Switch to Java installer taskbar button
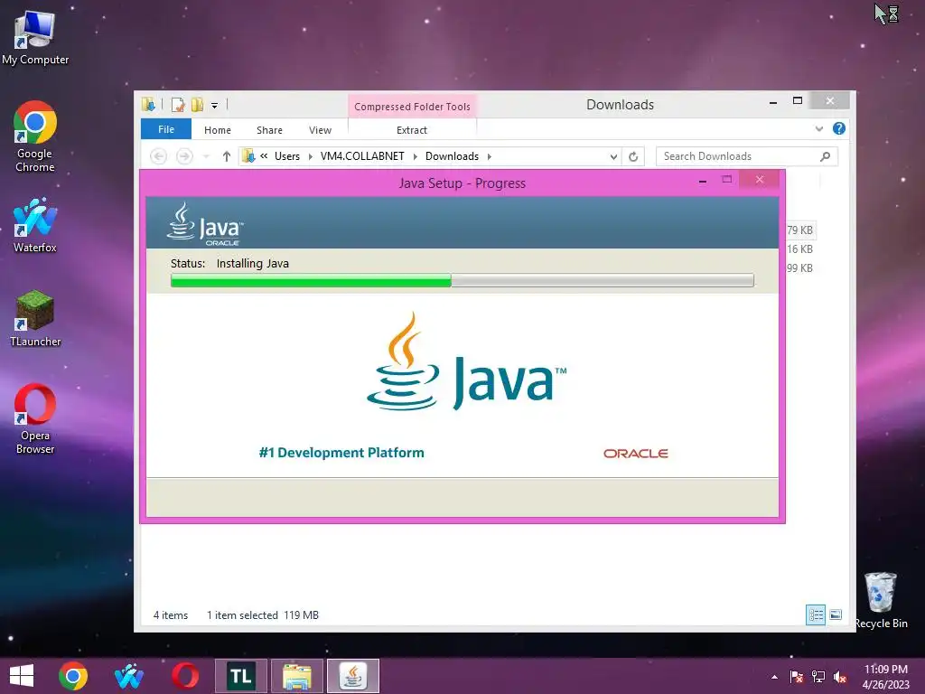925x694 pixels. point(353,676)
